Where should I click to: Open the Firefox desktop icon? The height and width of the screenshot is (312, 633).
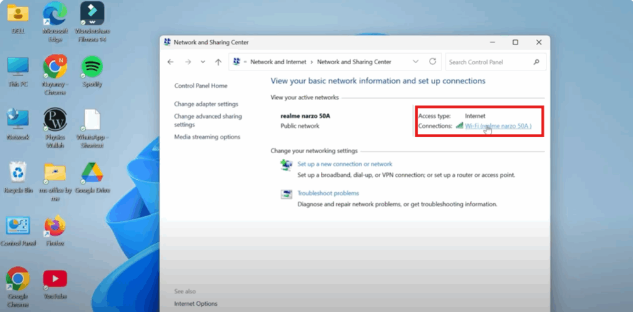55,226
